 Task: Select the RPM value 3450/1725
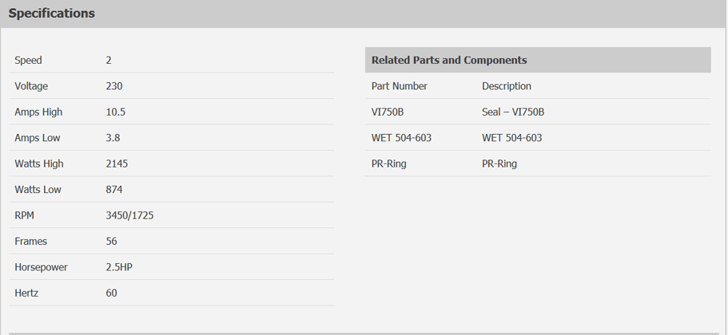129,216
